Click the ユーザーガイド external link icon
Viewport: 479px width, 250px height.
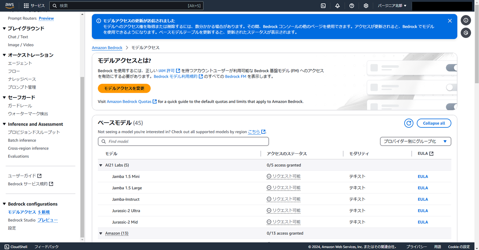(39, 176)
